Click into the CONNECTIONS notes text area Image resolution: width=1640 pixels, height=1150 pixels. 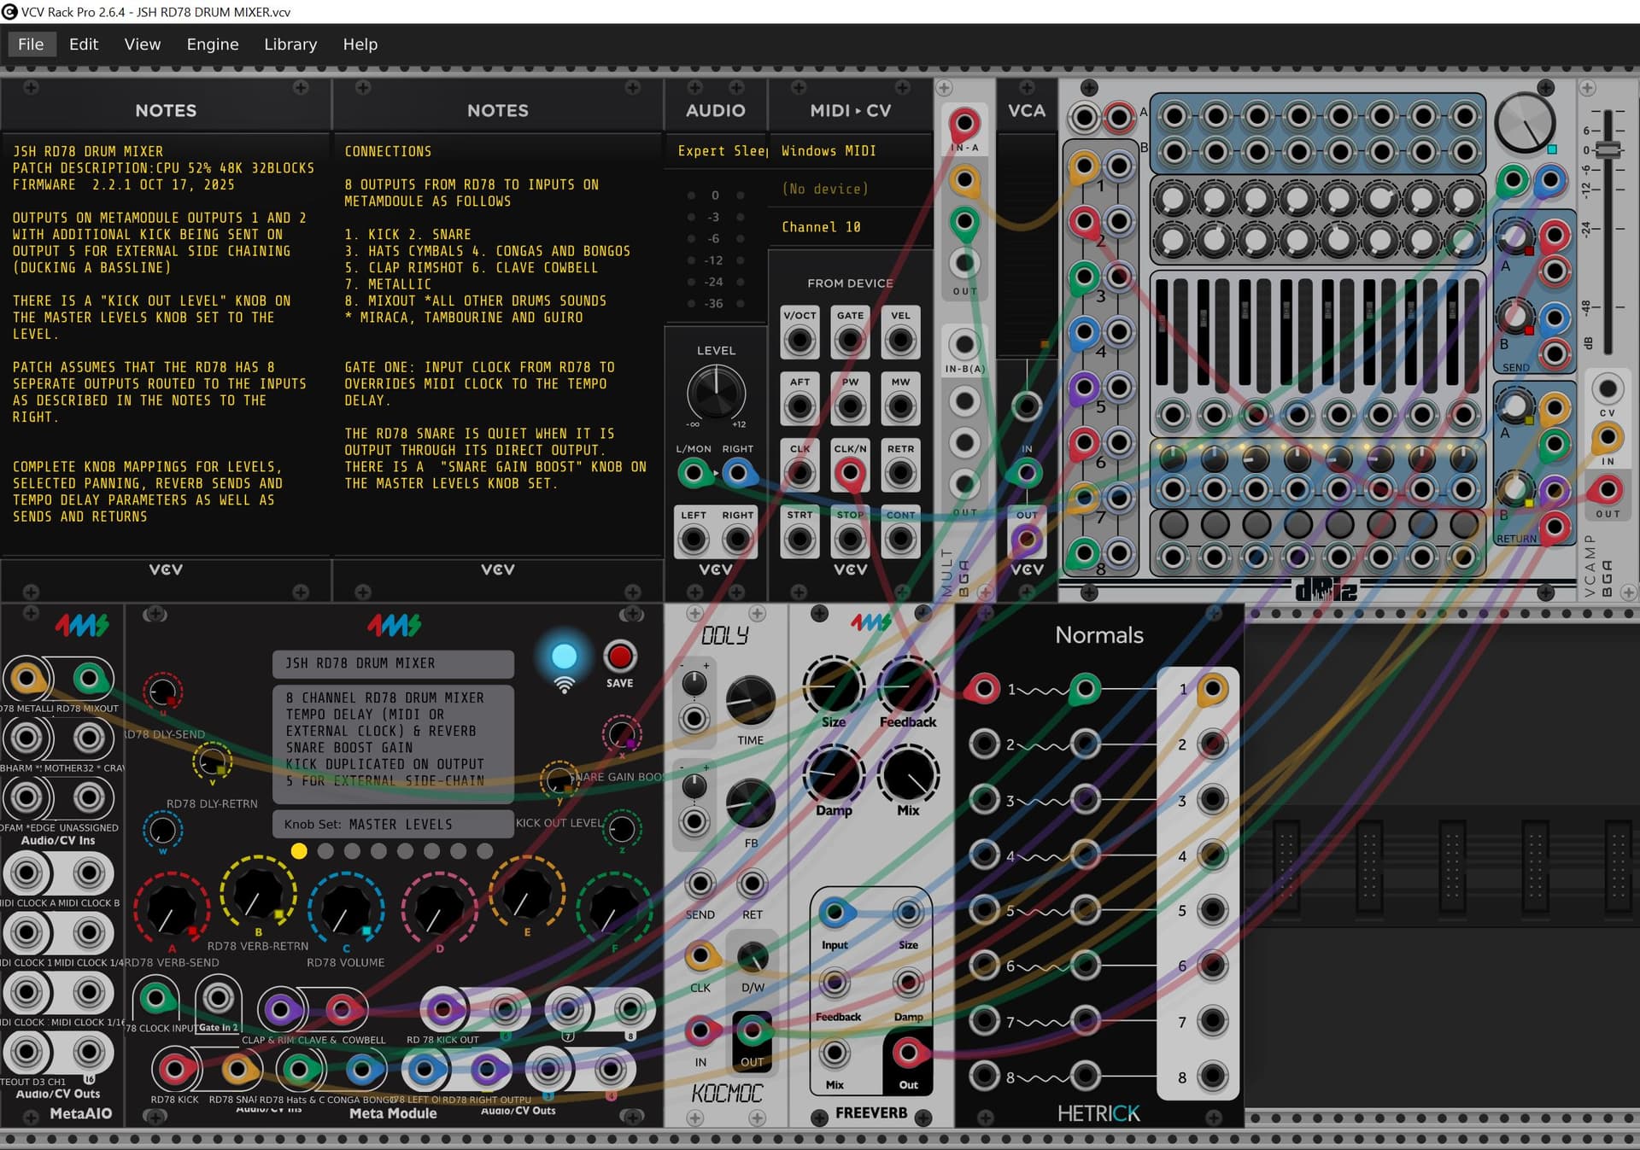[497, 341]
